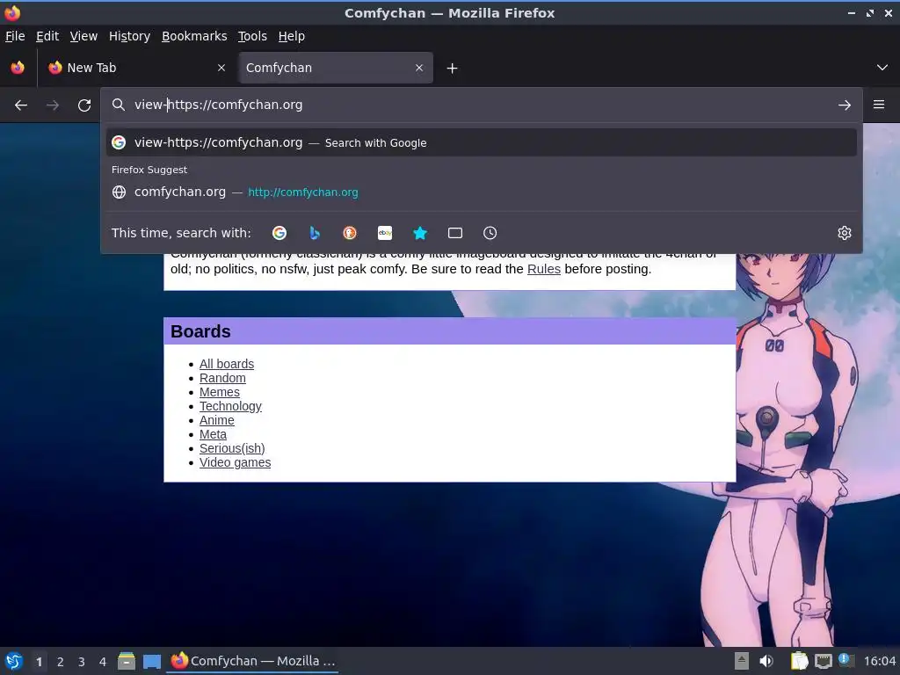Open search settings gear in dropdown
Screen dimensions: 900x675
[845, 233]
